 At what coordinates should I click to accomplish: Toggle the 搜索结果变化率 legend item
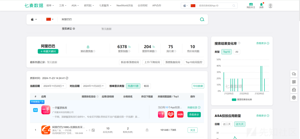[242, 100]
